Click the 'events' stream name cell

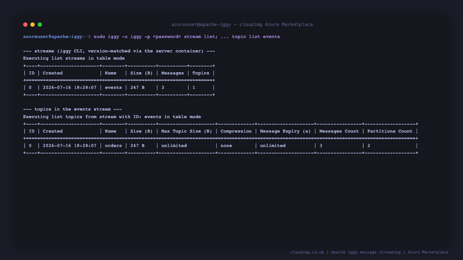[x=113, y=87]
